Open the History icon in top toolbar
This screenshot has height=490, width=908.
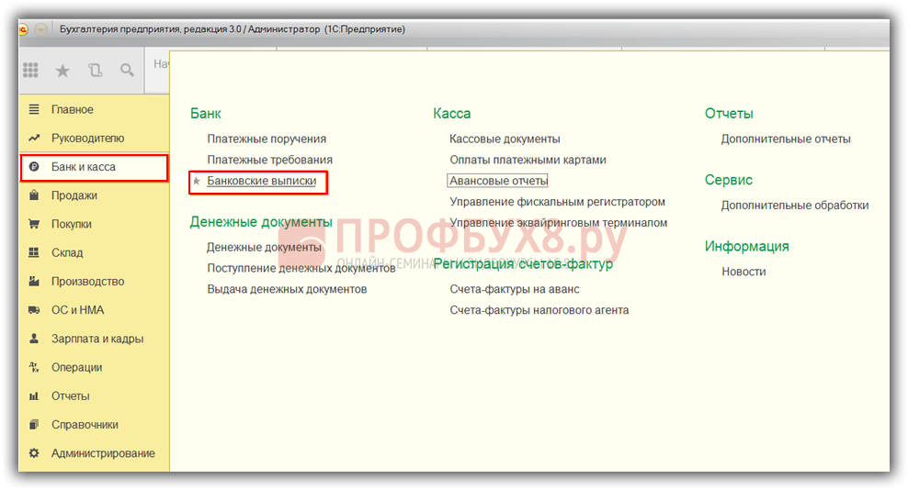95,70
